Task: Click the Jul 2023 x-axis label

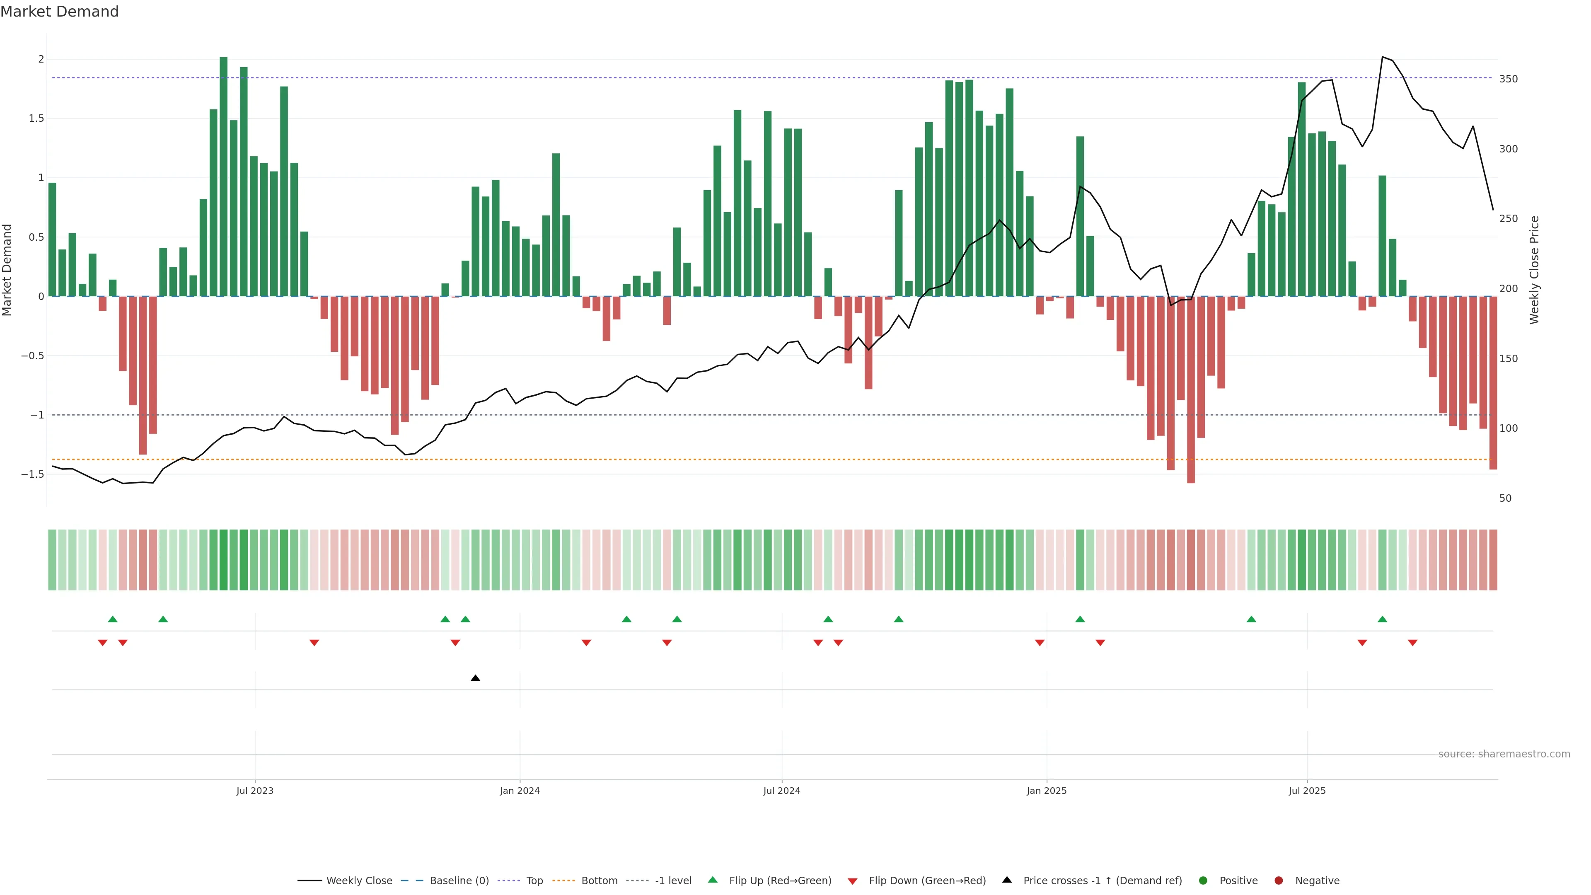Action: [x=254, y=791]
